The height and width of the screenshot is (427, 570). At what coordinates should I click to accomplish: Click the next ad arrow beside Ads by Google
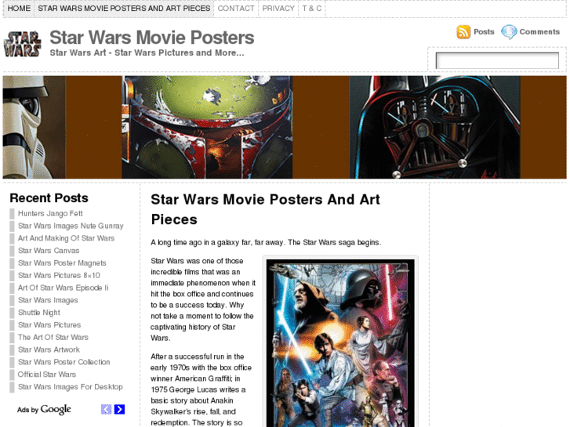click(119, 409)
